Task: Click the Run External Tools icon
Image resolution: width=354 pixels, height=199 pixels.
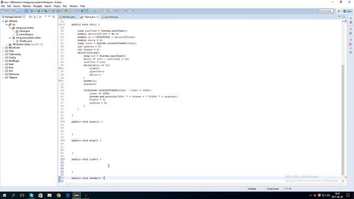Action: point(45,11)
